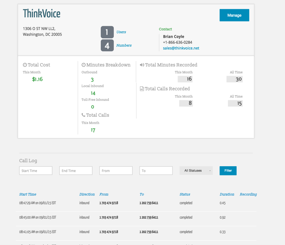Click the user count badge showing 1

[107, 32]
